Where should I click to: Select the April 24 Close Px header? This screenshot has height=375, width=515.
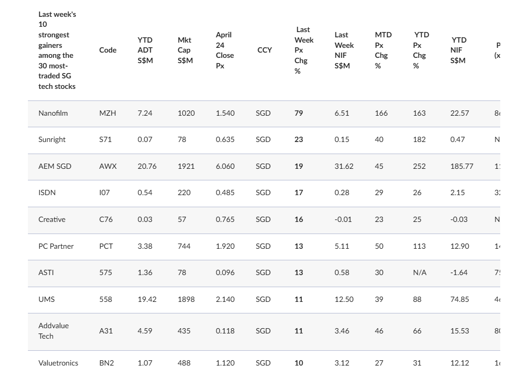tap(225, 50)
